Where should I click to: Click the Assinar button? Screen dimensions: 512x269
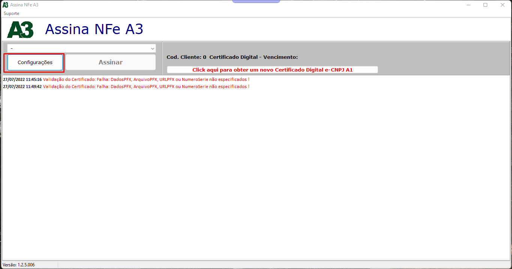pos(111,63)
